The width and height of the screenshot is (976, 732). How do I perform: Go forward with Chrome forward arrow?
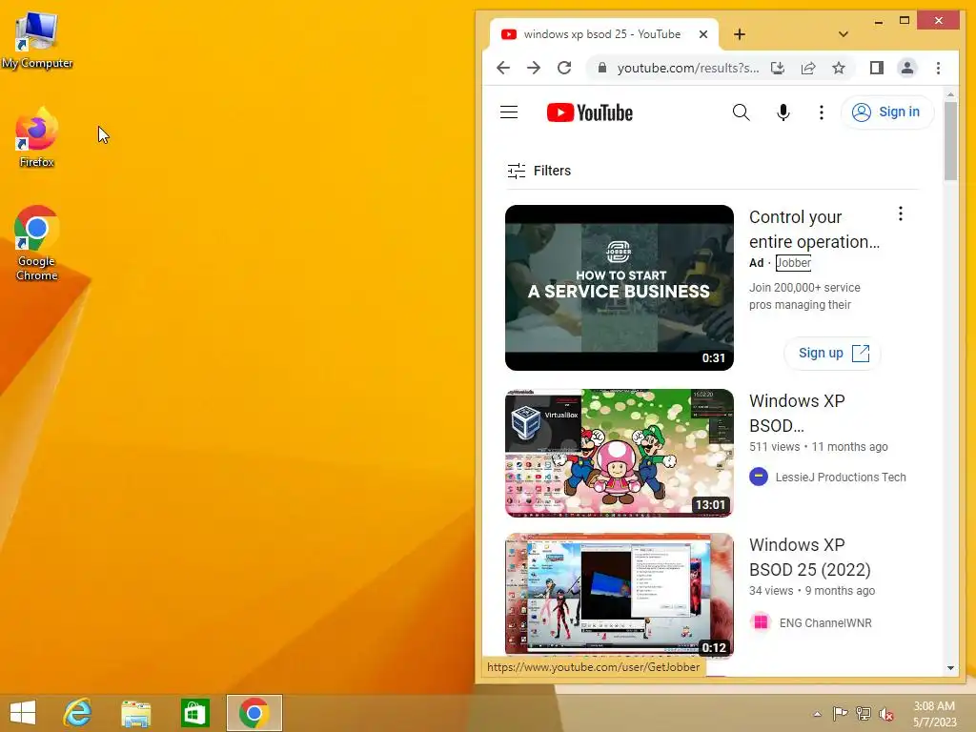pyautogui.click(x=534, y=68)
